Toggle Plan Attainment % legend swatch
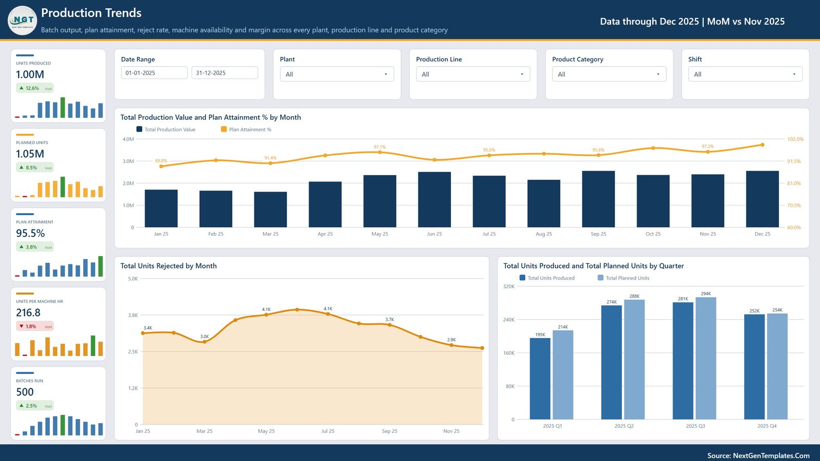 pos(223,129)
